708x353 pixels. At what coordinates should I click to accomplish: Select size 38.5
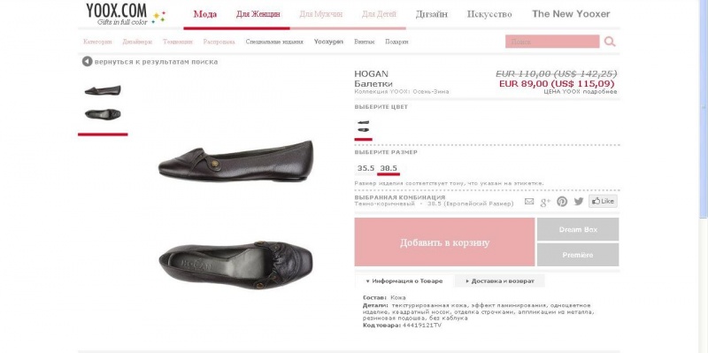(x=389, y=168)
